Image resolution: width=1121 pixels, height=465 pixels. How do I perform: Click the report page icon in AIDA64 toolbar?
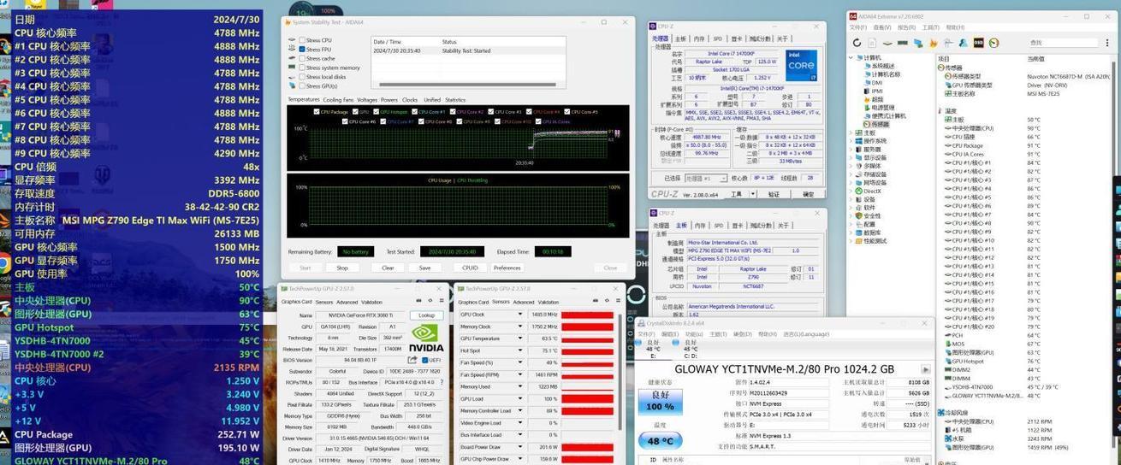[872, 43]
